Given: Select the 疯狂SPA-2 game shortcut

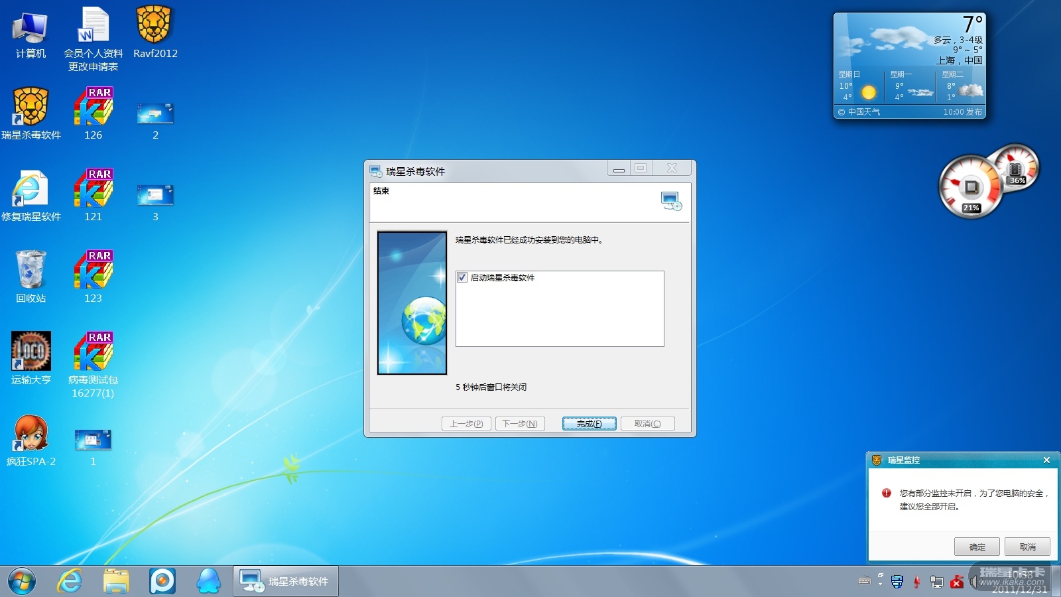Looking at the screenshot, I should pyautogui.click(x=31, y=440).
